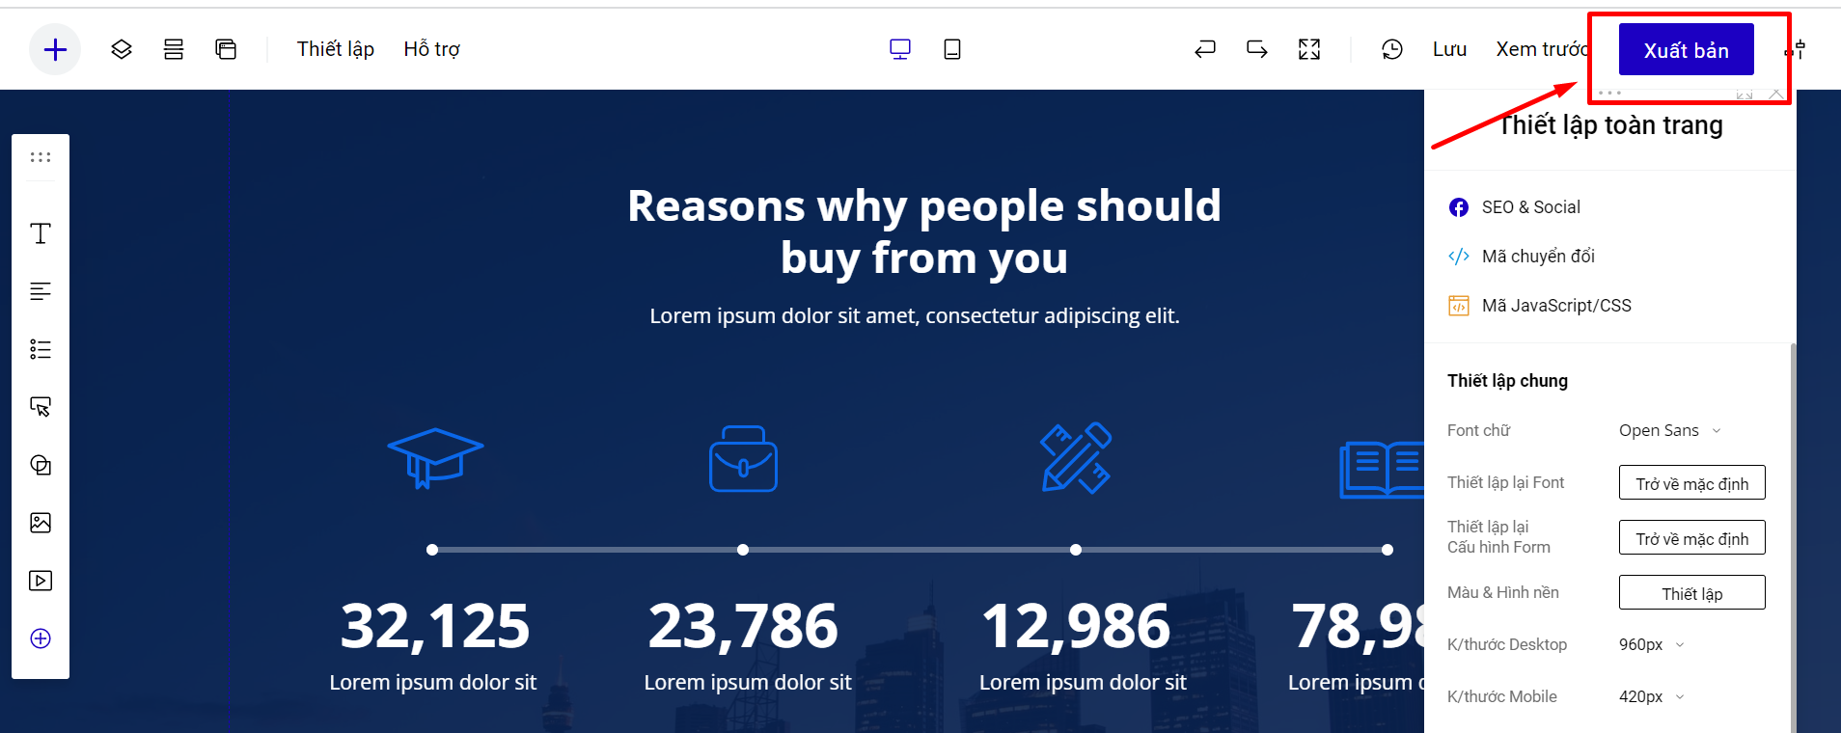Click the blue plus add-element button
Image resolution: width=1841 pixels, height=733 pixels.
coord(55,49)
